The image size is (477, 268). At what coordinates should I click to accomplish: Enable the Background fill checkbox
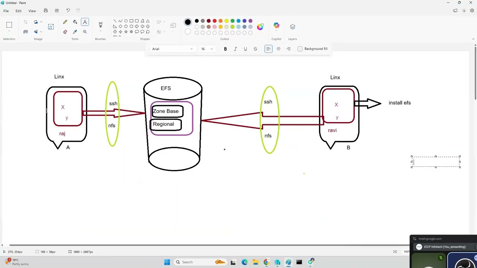click(300, 49)
